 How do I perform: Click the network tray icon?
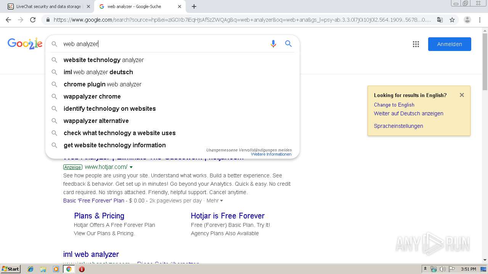pos(433,269)
